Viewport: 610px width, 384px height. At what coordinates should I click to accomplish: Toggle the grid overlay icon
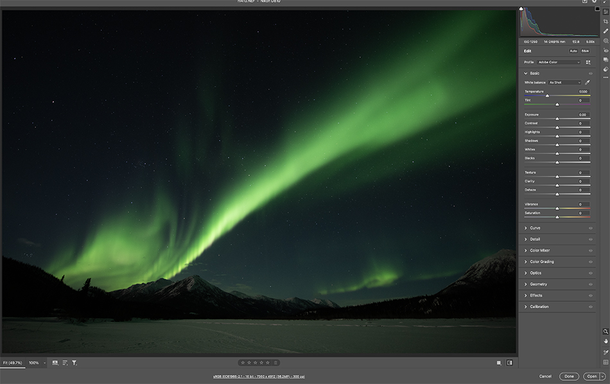(606, 362)
